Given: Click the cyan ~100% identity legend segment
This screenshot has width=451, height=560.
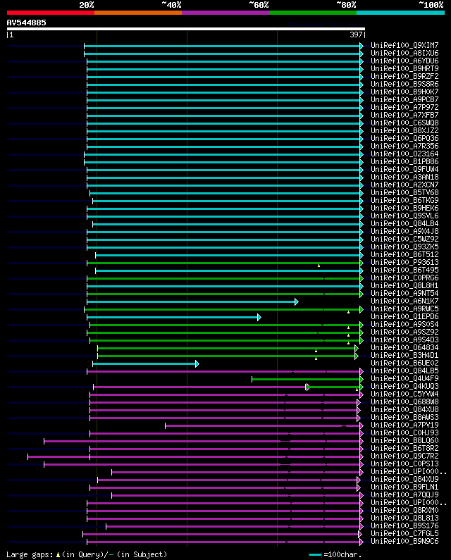Looking at the screenshot, I should tap(400, 13).
